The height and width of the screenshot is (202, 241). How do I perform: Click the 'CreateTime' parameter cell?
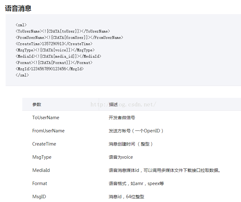(44, 144)
